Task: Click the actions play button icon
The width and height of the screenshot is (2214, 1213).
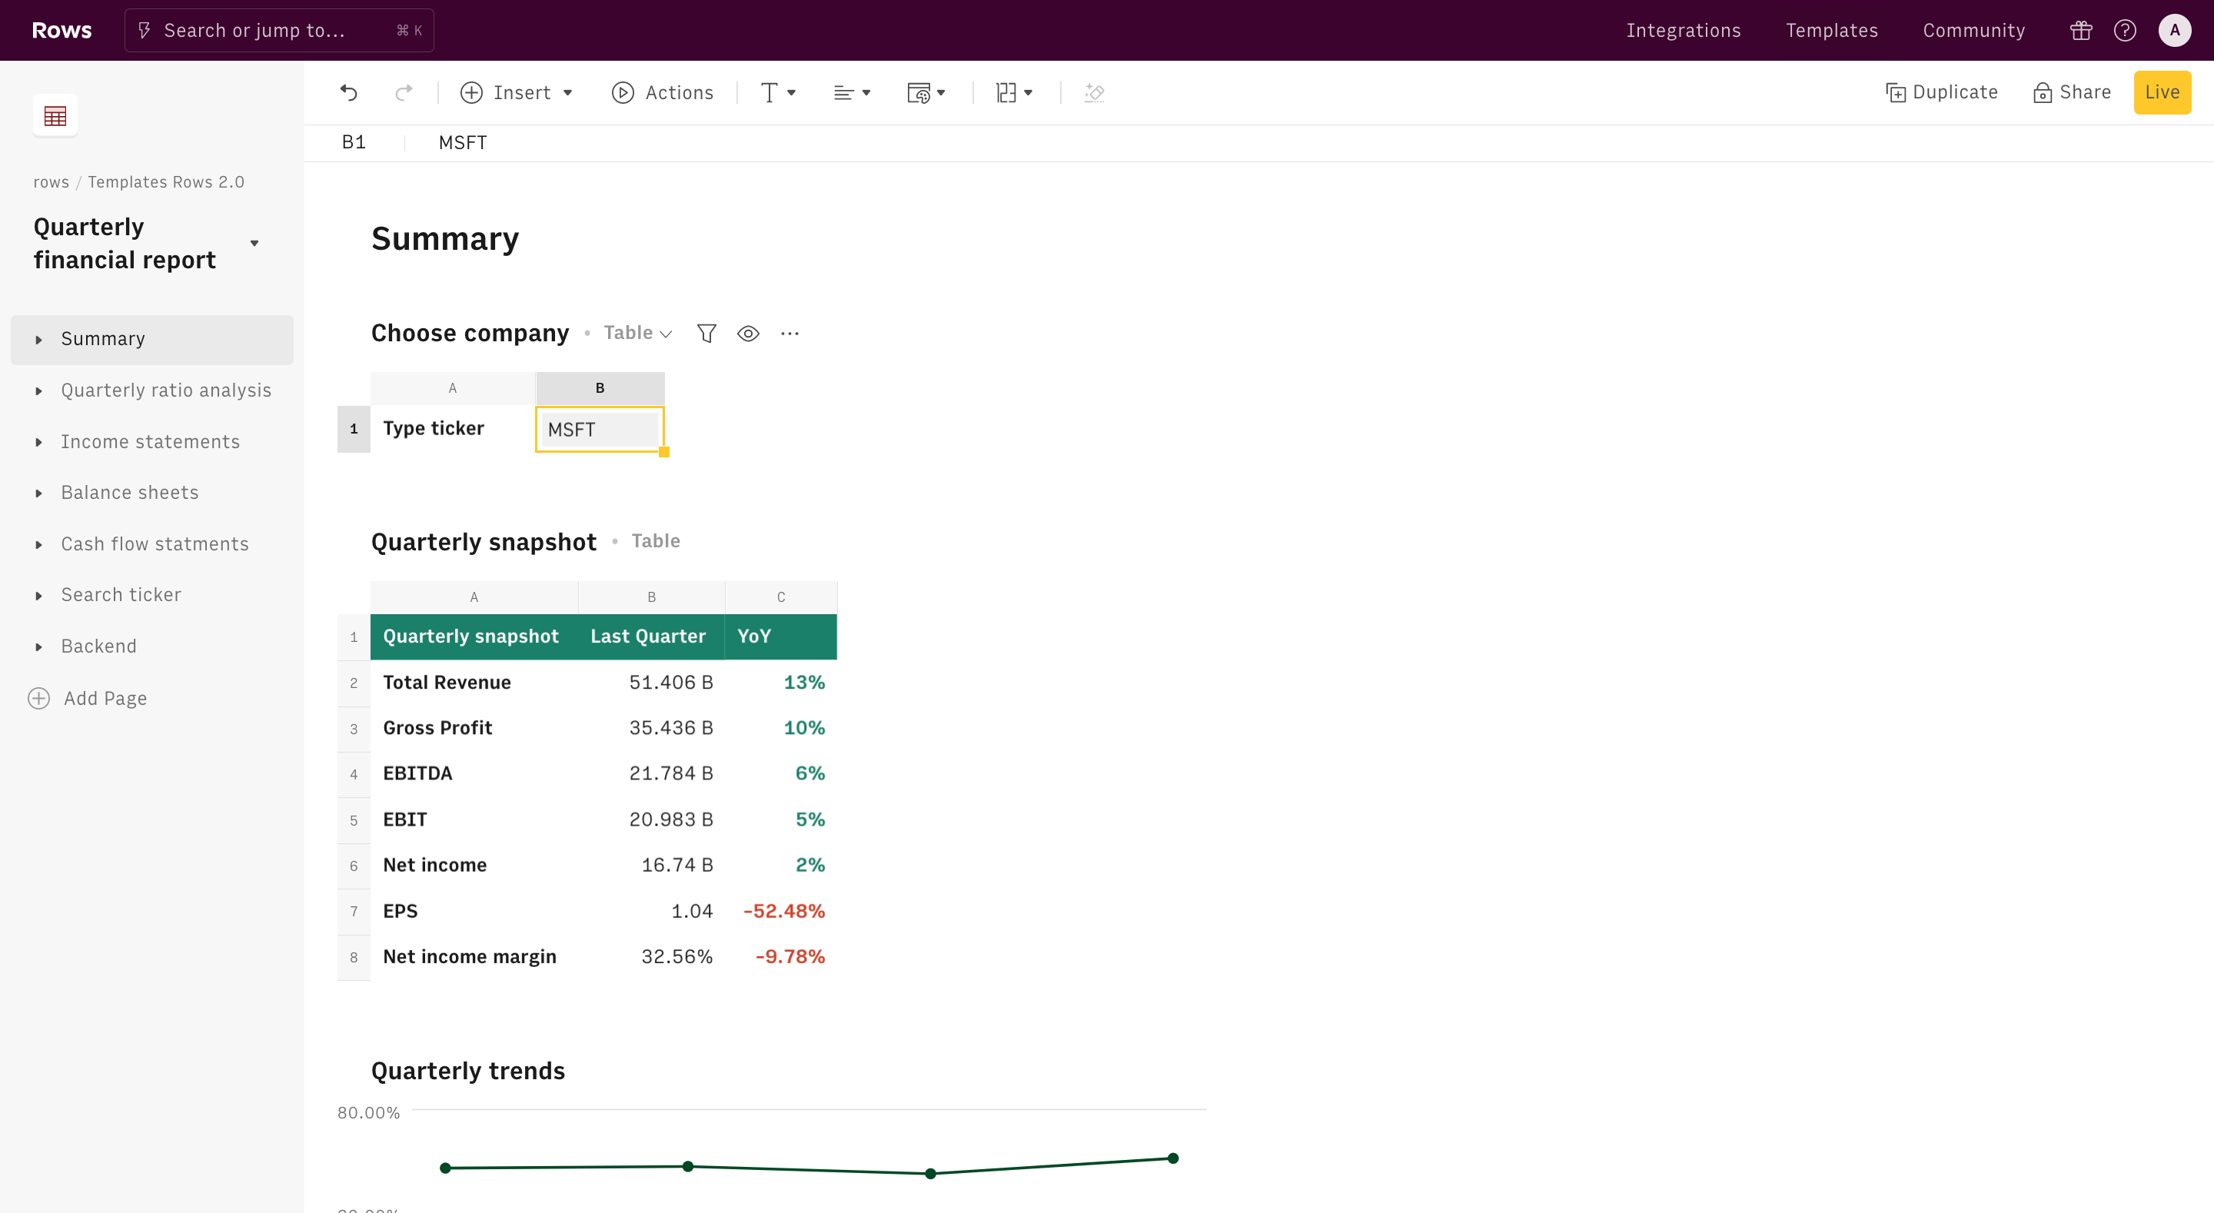Action: pos(623,92)
